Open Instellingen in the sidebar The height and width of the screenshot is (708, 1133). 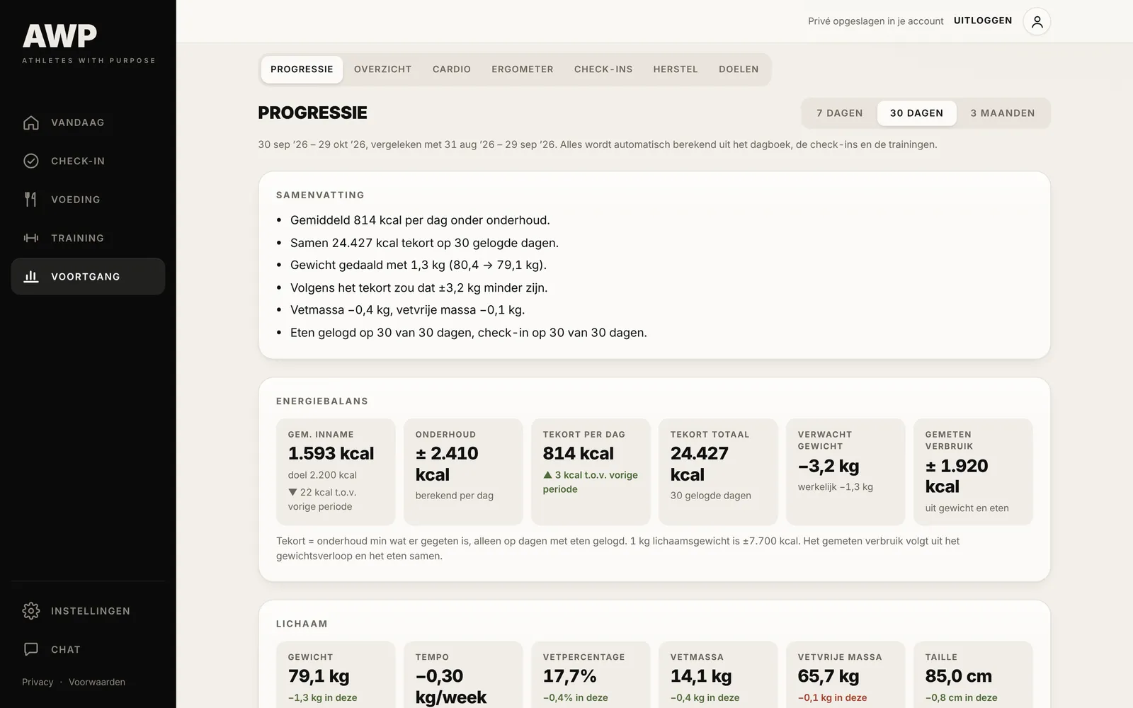[x=88, y=611]
